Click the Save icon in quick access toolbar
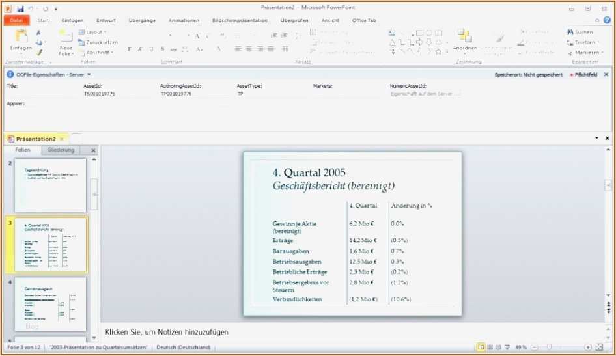Screen dimensions: 616x356 pos(20,8)
